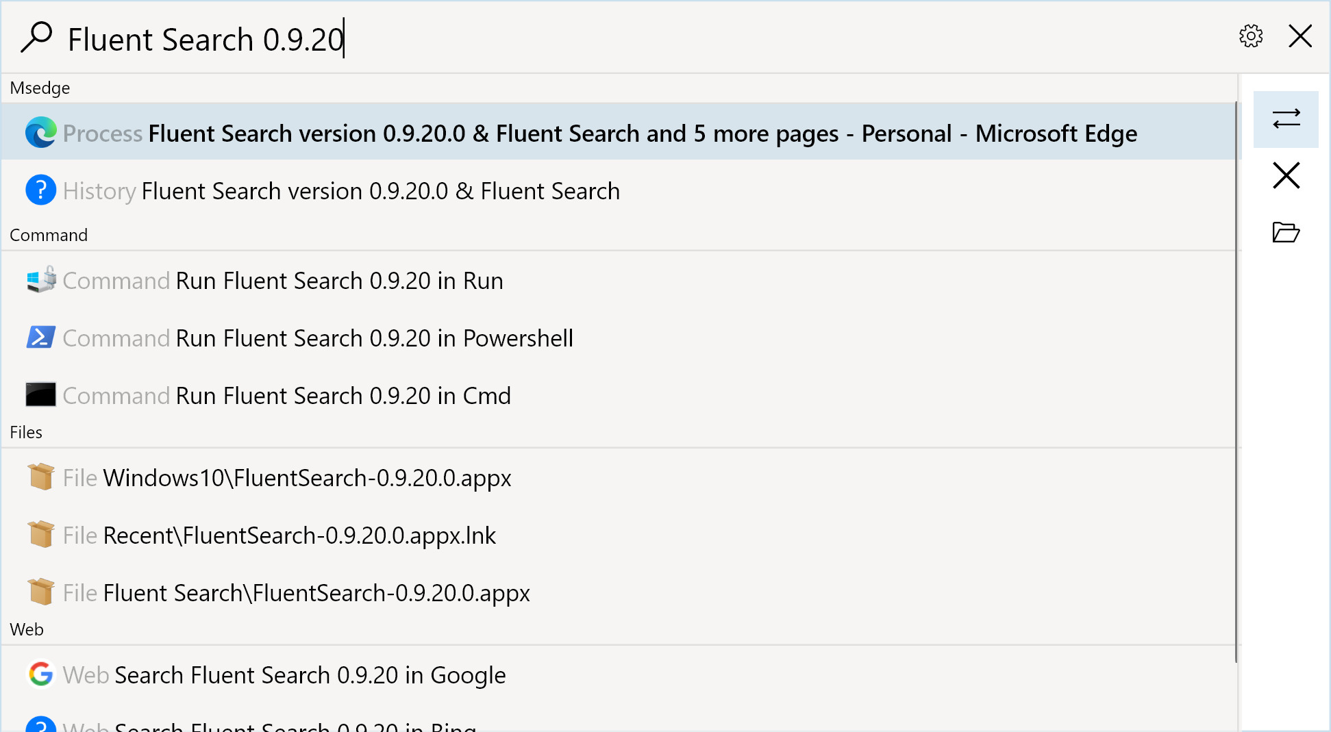Open History Fluent Search version 0.9.20.0 result
This screenshot has height=732, width=1331.
pyautogui.click(x=621, y=190)
